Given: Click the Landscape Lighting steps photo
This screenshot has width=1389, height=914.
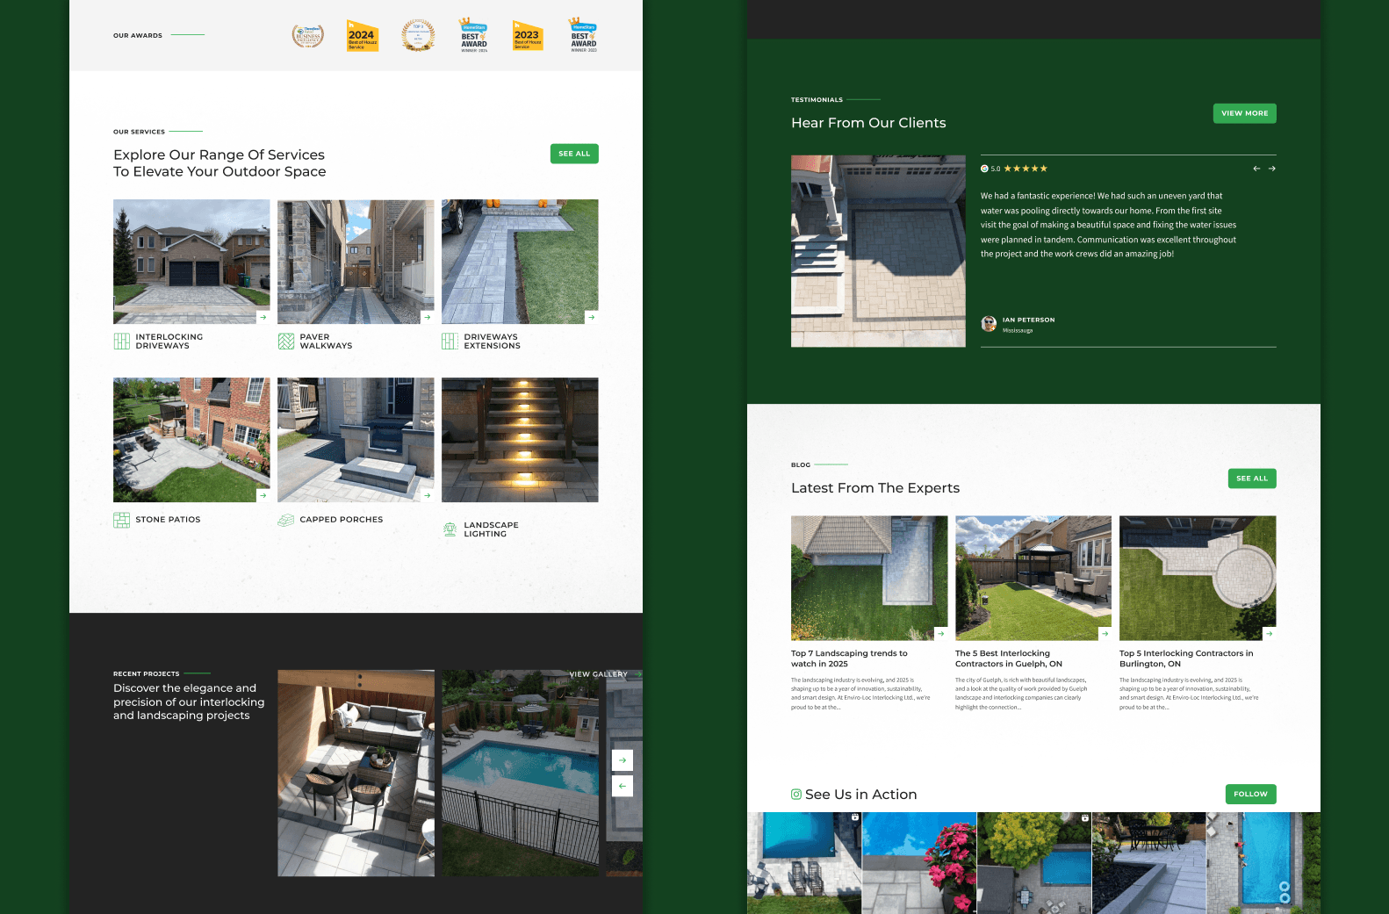Looking at the screenshot, I should pos(520,440).
